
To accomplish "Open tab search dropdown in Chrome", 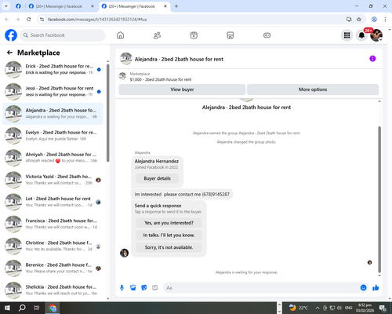I will pyautogui.click(x=5, y=6).
